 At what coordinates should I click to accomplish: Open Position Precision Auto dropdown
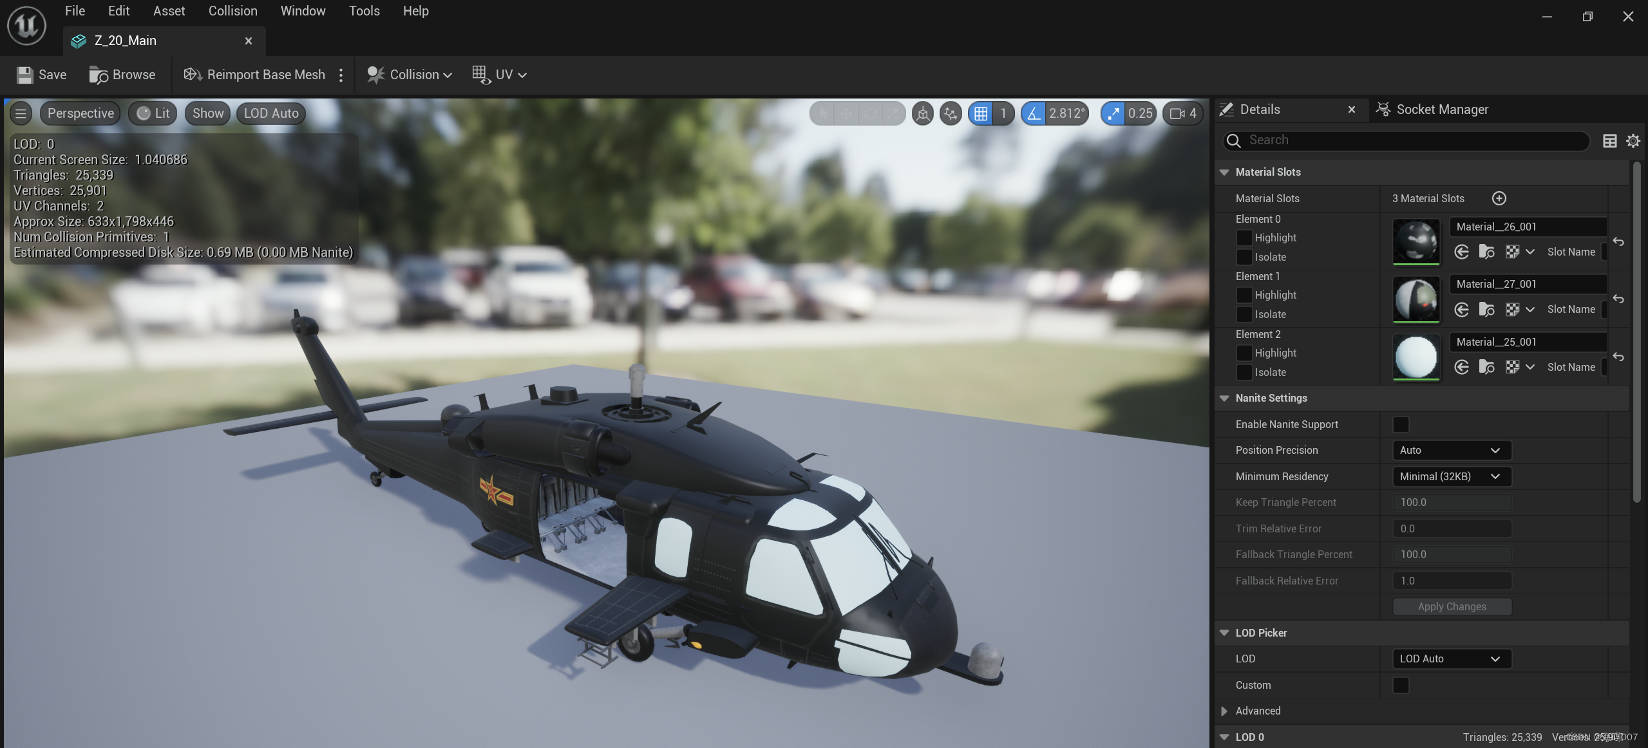pyautogui.click(x=1451, y=450)
